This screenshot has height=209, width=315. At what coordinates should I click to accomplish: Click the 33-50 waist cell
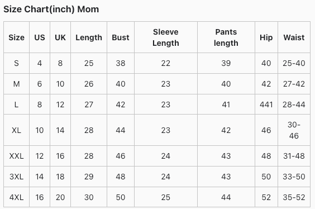(294, 177)
